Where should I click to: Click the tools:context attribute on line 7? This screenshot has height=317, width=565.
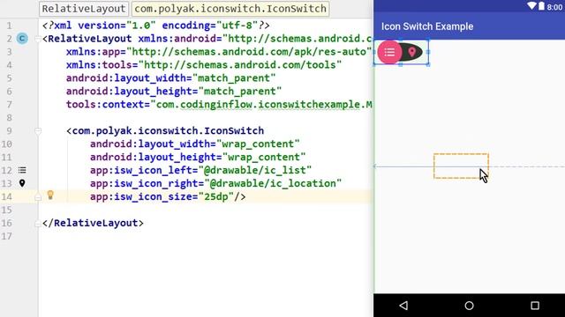pyautogui.click(x=219, y=104)
